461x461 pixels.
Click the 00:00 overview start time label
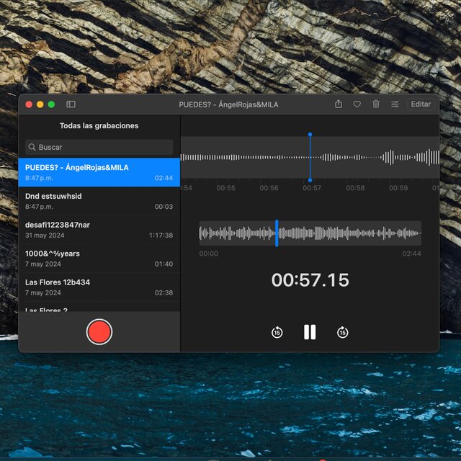(x=209, y=254)
